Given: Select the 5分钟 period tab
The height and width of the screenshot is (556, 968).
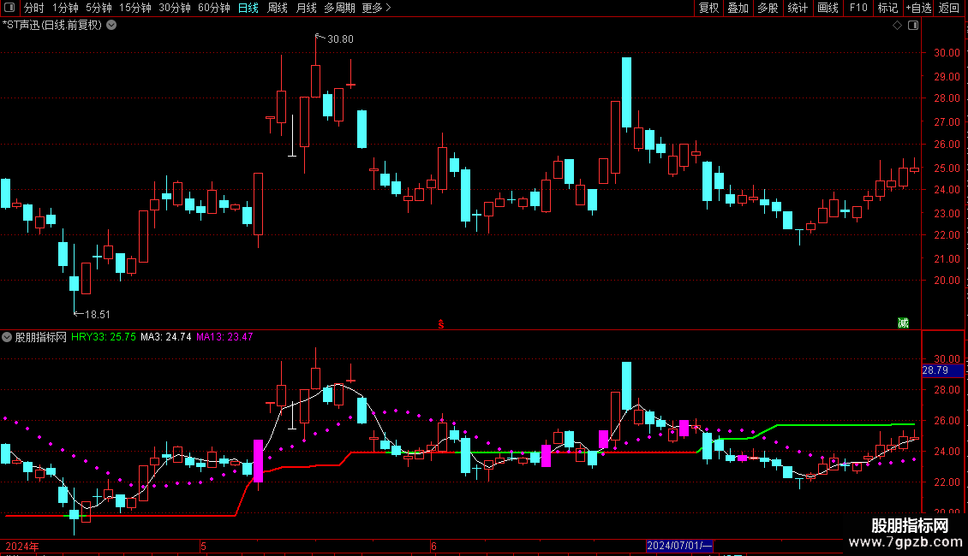Looking at the screenshot, I should pos(99,8).
